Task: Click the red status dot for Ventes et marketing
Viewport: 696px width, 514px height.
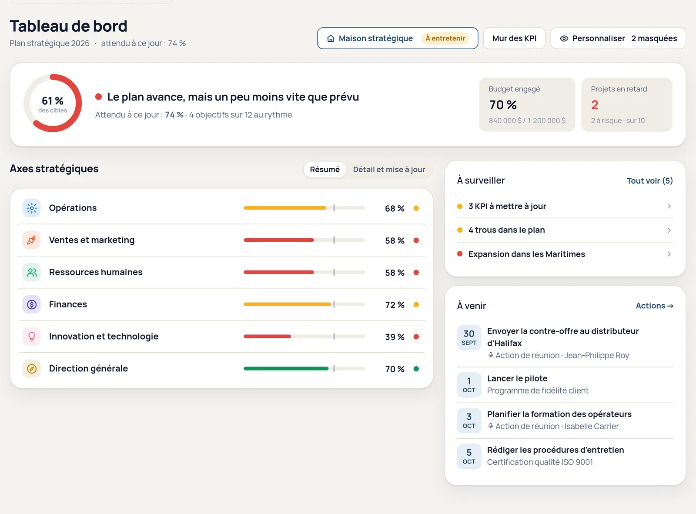Action: [416, 240]
